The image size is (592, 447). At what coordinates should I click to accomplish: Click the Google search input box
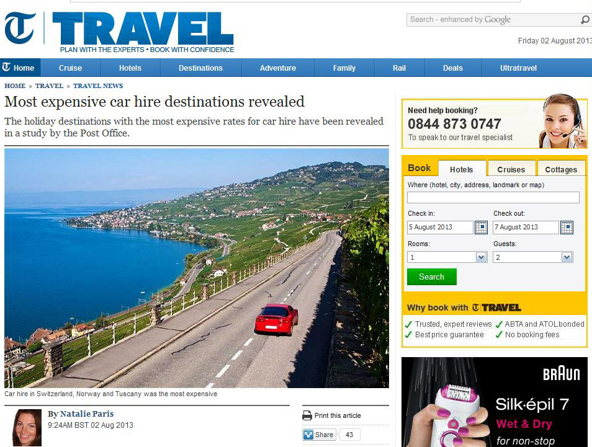[493, 20]
